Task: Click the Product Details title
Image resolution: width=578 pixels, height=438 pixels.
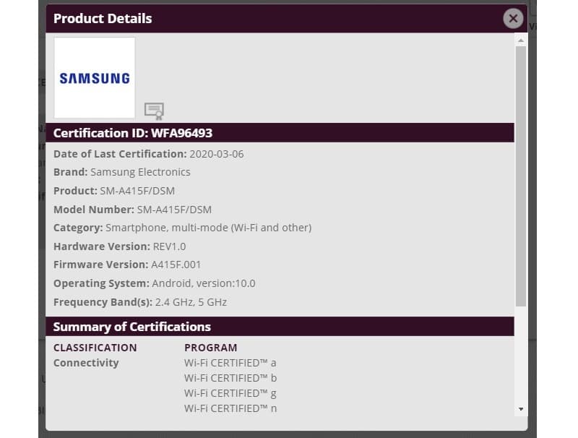Action: (x=103, y=19)
